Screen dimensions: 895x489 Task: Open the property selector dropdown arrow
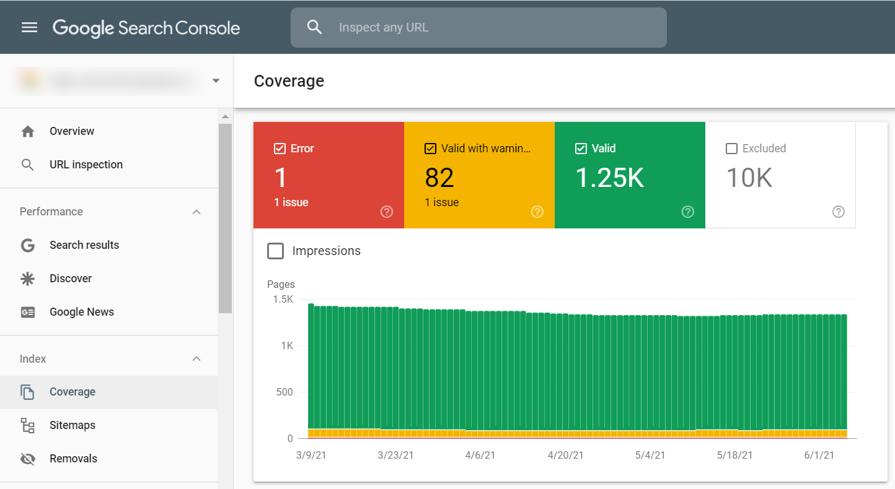coord(216,80)
